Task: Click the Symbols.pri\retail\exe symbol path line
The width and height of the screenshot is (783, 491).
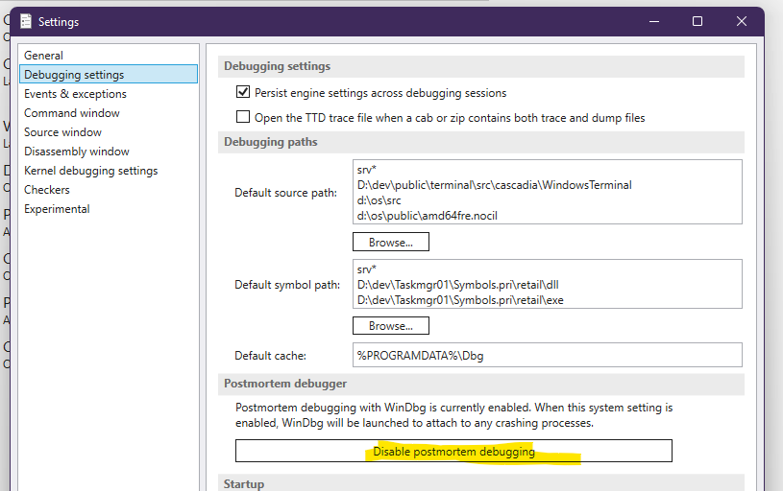Action: [460, 300]
